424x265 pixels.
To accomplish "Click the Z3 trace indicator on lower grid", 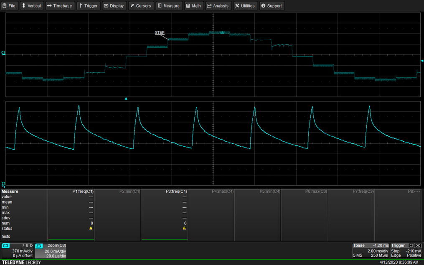I will pyautogui.click(x=3, y=184).
